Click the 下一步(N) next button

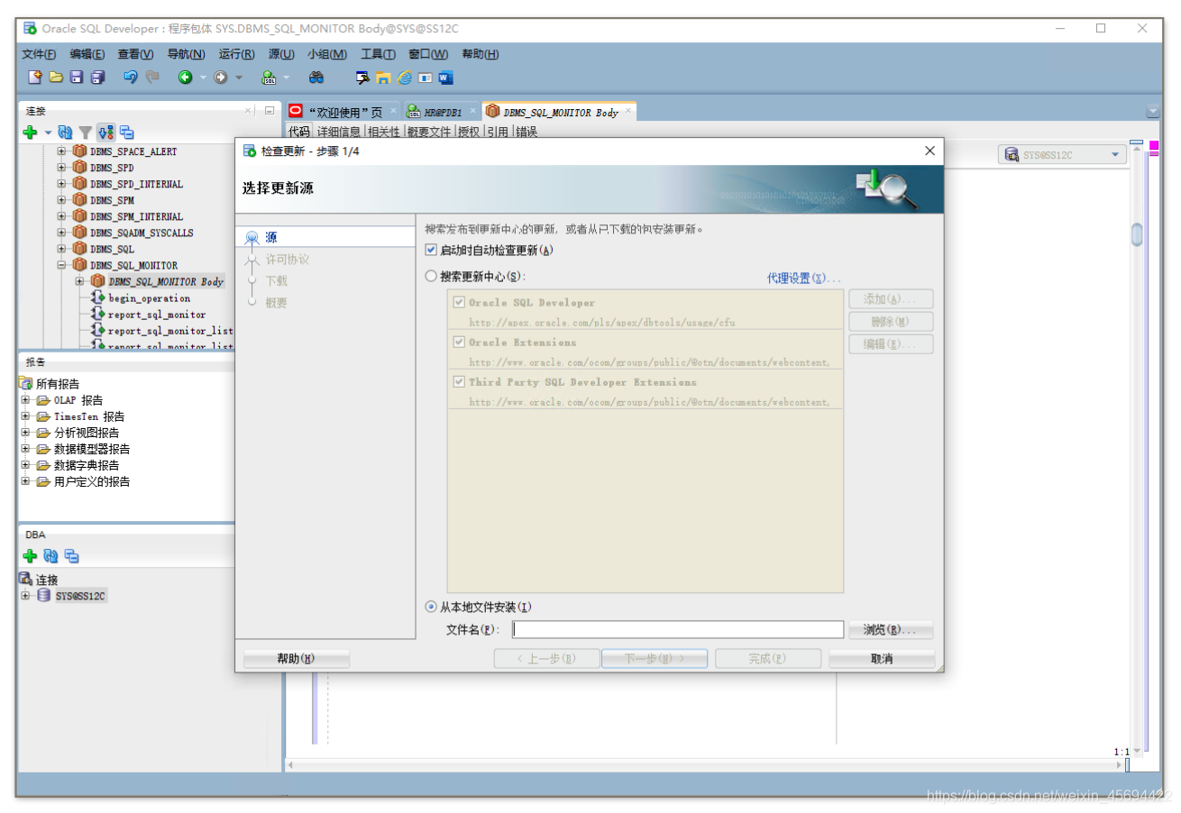(x=655, y=659)
